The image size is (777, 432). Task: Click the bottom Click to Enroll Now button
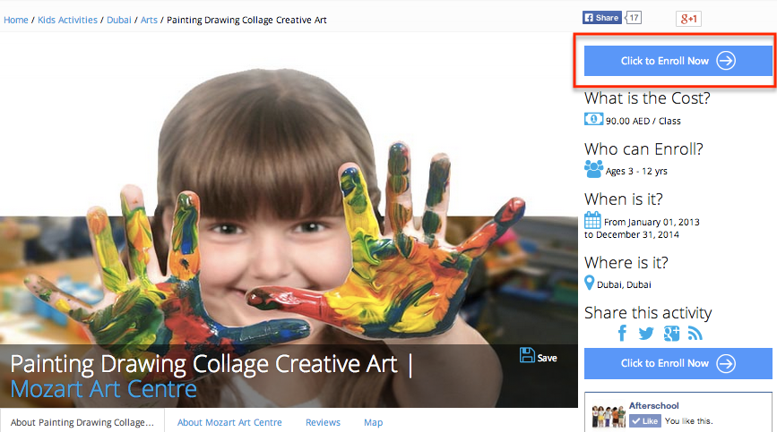pos(678,363)
